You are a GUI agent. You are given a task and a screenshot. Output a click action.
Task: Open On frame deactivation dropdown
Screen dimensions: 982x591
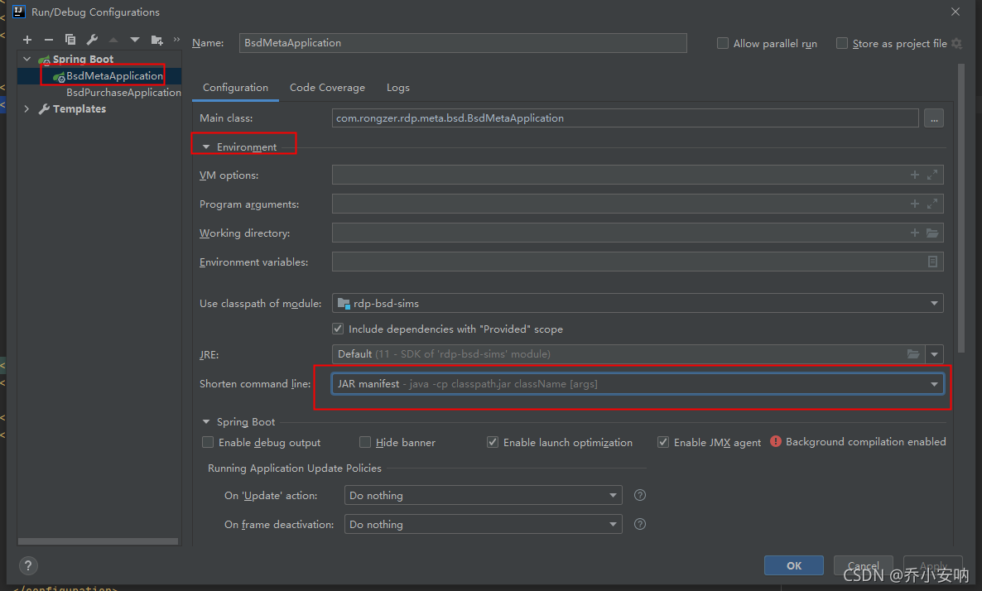click(x=483, y=524)
